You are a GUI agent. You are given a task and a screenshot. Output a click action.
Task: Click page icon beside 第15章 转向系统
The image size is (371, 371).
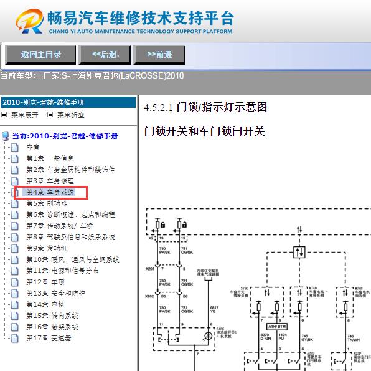15,316
